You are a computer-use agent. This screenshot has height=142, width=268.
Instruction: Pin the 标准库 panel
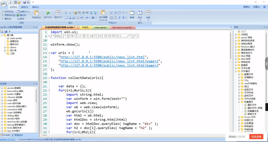click(x=34, y=84)
